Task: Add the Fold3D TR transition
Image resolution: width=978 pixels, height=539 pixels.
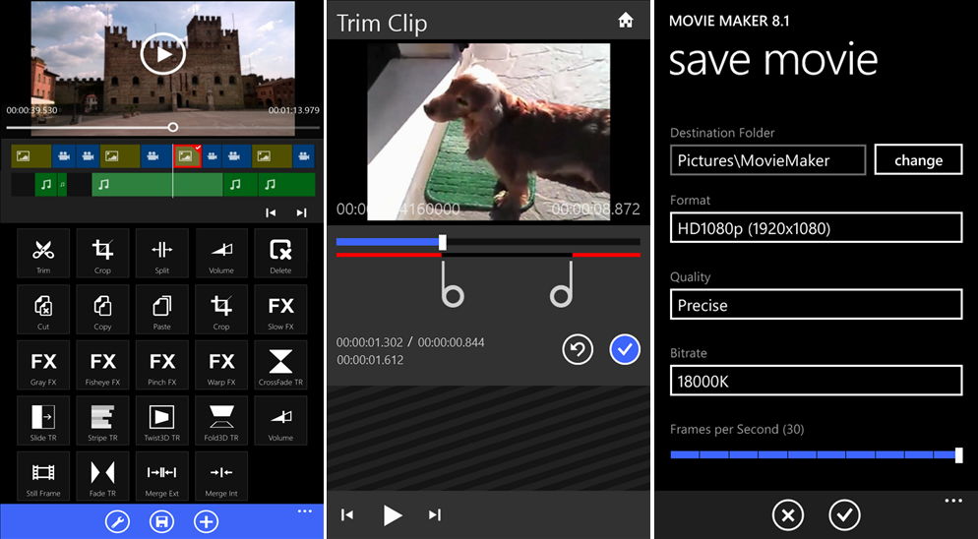Action: pos(221,420)
